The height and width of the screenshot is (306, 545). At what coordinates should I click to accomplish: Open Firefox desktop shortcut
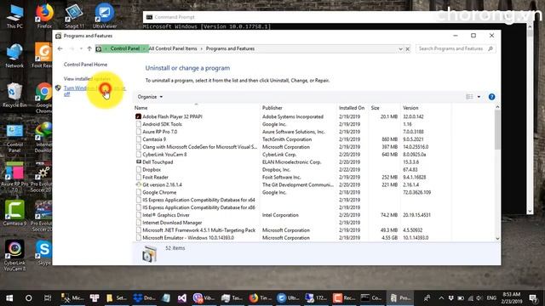tap(44, 15)
